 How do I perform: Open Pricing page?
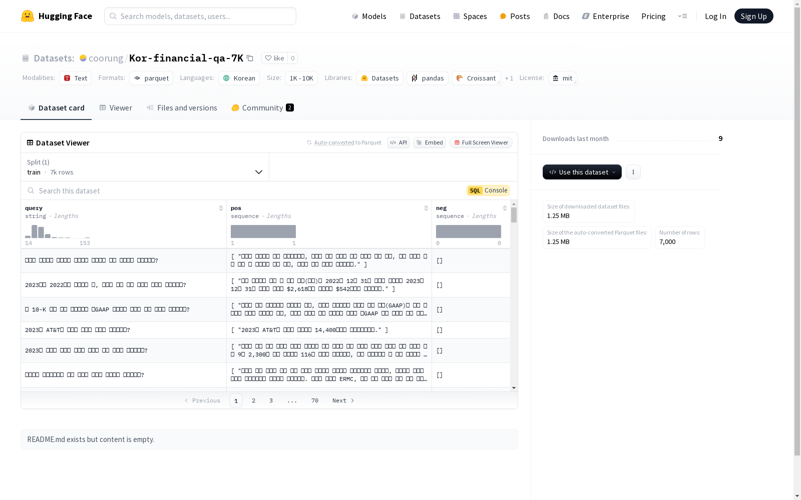[x=653, y=16]
